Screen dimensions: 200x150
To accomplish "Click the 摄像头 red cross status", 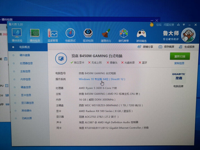I will 112,62.
